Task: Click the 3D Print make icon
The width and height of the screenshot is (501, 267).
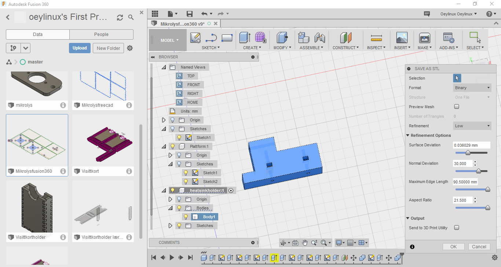Action: [424, 37]
